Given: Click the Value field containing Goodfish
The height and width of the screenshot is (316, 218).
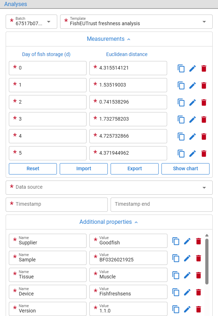Looking at the screenshot, I should pyautogui.click(x=129, y=241).
